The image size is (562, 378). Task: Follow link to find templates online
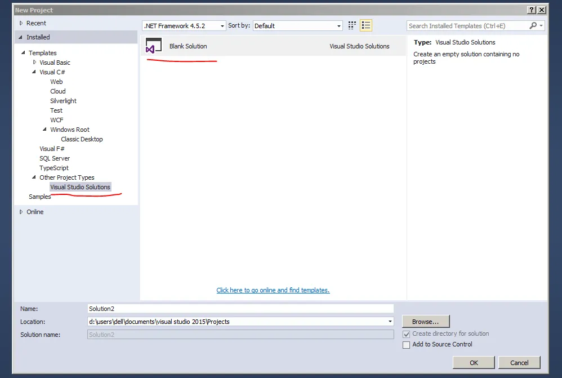pos(273,290)
